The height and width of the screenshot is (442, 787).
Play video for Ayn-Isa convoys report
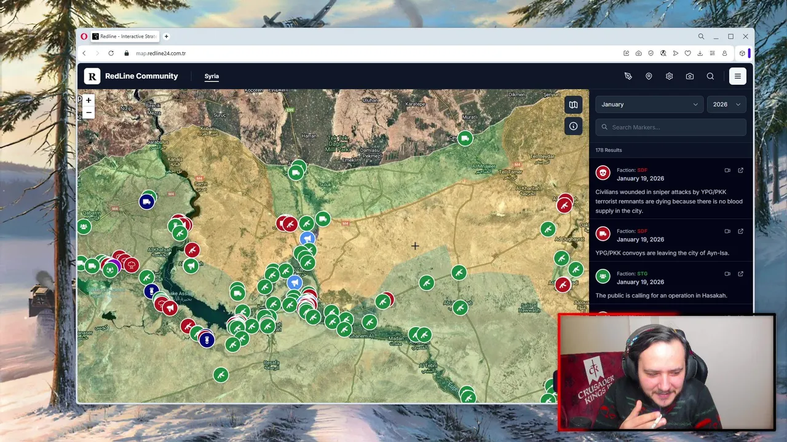[x=727, y=231]
